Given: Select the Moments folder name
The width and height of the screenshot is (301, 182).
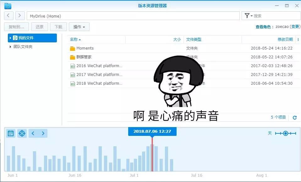Looking at the screenshot, I should coord(85,48).
